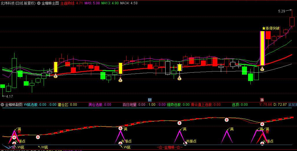297x151 pixels.
Task: Click the D: 72.87 value
Action: tap(280, 104)
